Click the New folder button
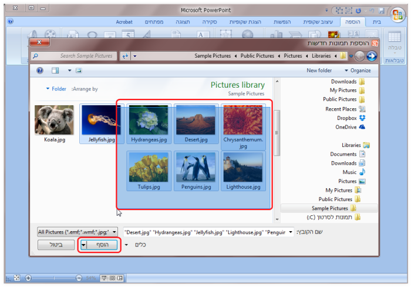The height and width of the screenshot is (287, 411). coord(319,71)
